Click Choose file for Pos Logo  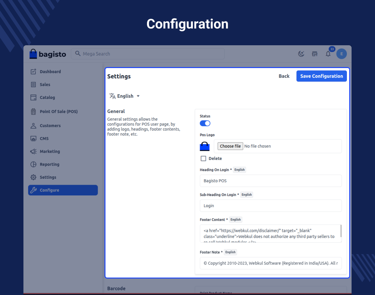tap(230, 146)
